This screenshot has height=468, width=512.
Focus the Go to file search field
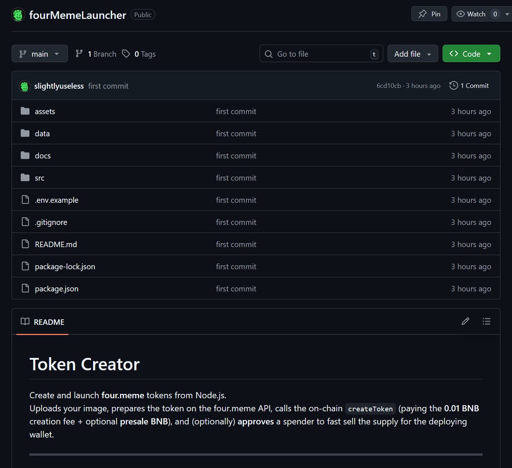click(321, 54)
